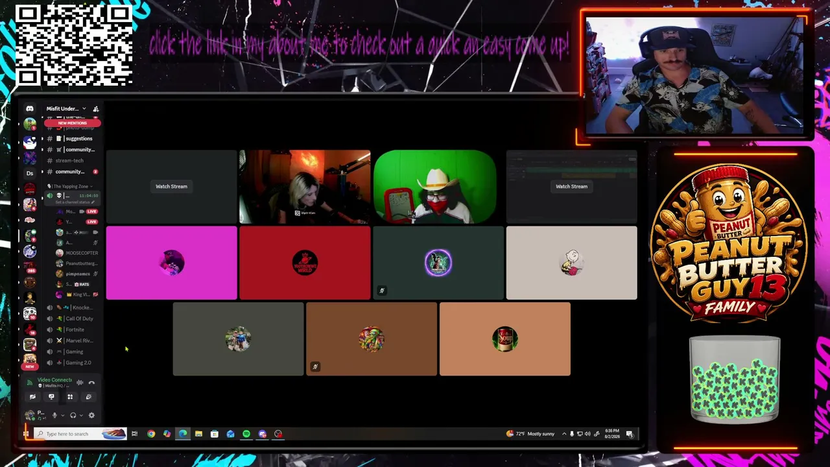Join the Fortnite voice channel
The image size is (830, 467).
tap(73, 329)
